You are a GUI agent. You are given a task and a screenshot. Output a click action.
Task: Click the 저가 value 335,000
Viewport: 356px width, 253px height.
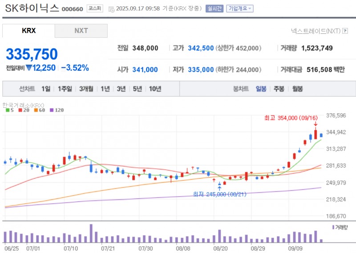pyautogui.click(x=201, y=69)
